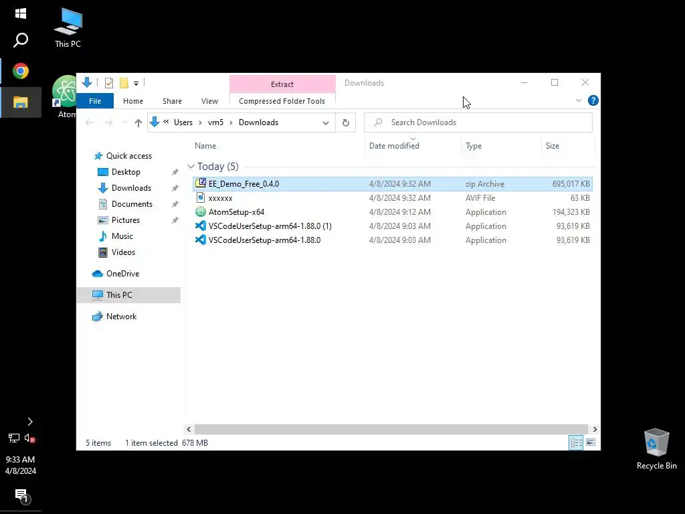Open Desktop in navigation pane
The height and width of the screenshot is (514, 685).
[126, 172]
